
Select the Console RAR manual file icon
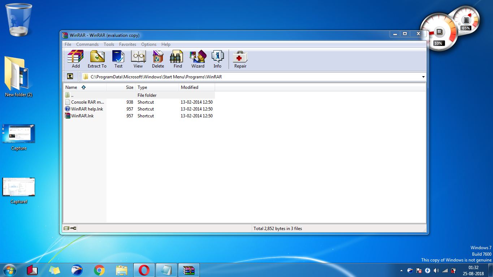[68, 102]
